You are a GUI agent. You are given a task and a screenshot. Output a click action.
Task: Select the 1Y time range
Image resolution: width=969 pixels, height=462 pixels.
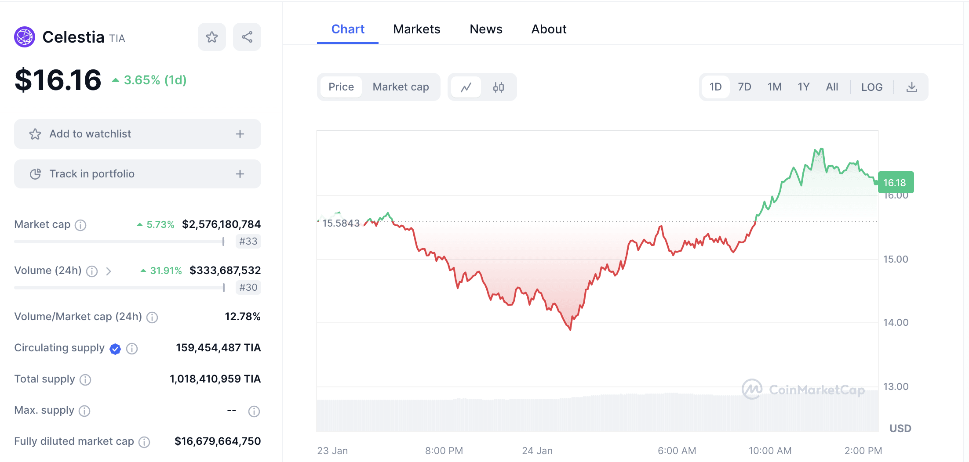coord(804,87)
